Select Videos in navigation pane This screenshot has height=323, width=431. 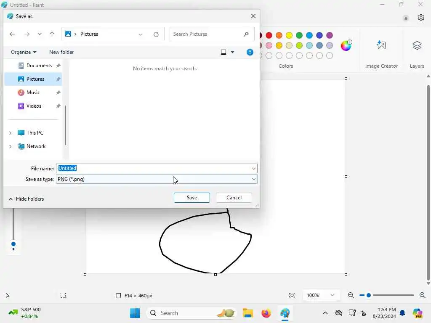pos(33,106)
